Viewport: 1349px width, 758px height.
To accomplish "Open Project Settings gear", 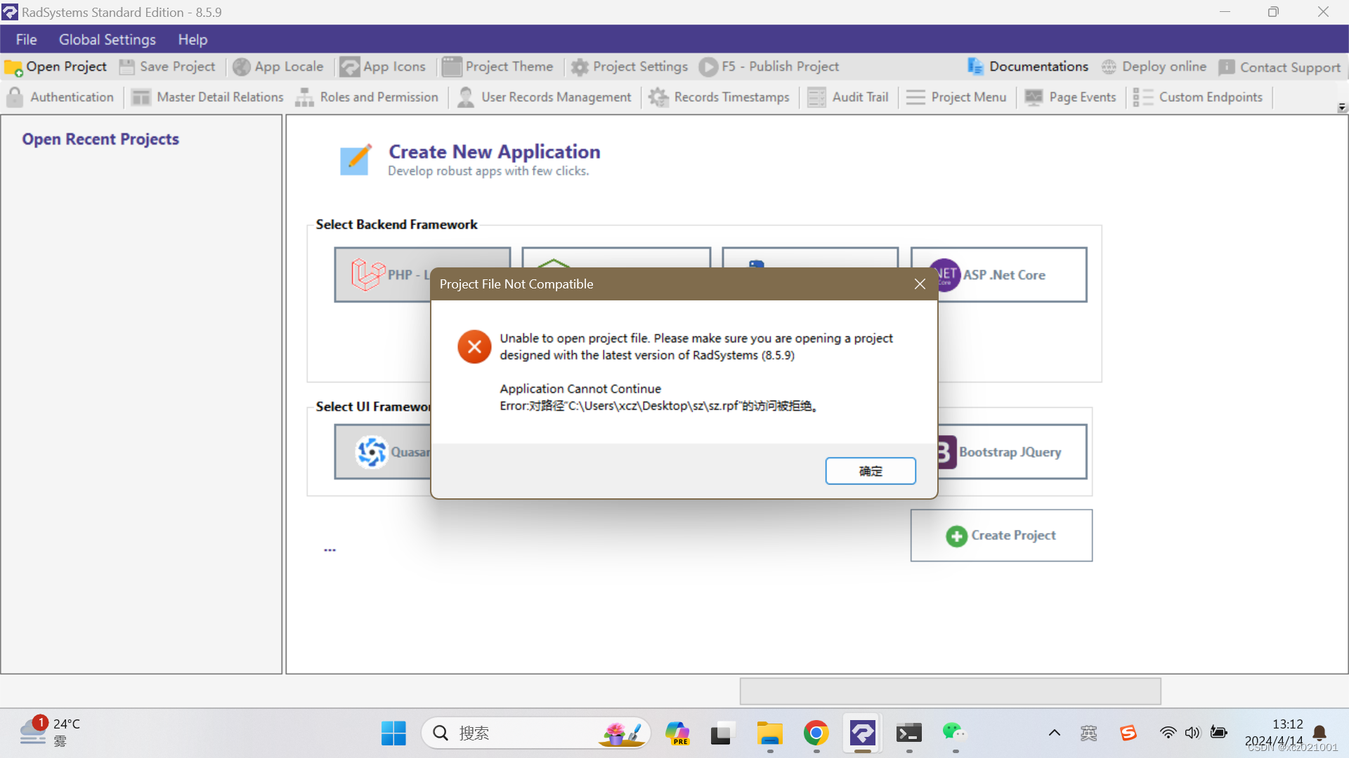I will pos(630,67).
